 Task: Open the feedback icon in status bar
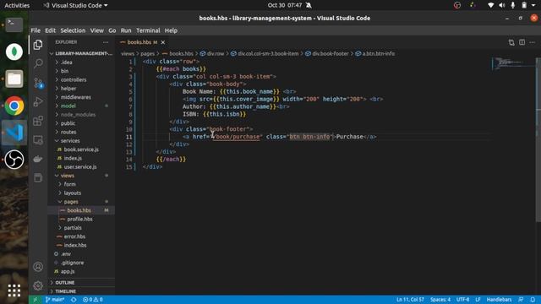click(521, 300)
